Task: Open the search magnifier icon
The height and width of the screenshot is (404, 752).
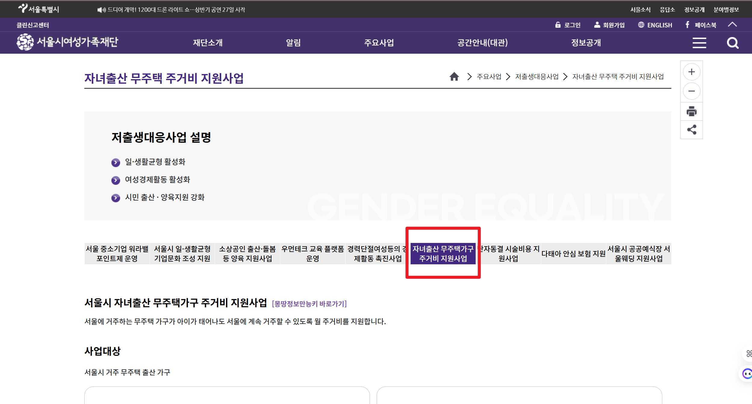Action: [732, 43]
